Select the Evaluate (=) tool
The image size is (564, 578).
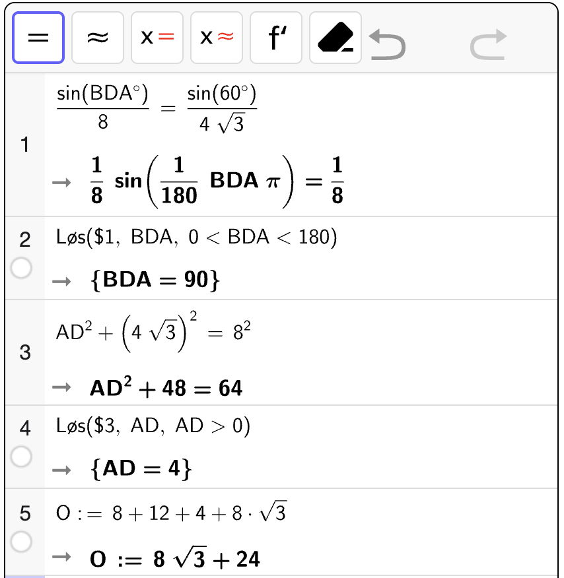38,38
